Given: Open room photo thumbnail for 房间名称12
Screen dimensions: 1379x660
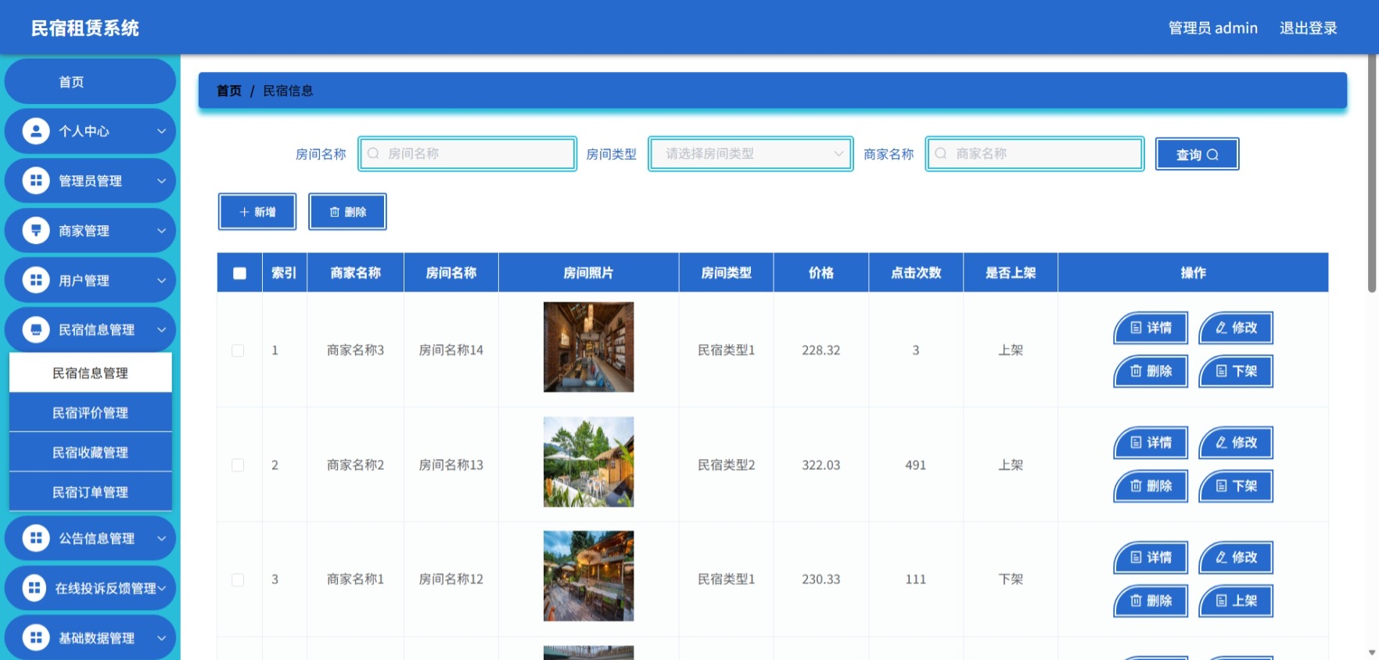Looking at the screenshot, I should click(588, 576).
